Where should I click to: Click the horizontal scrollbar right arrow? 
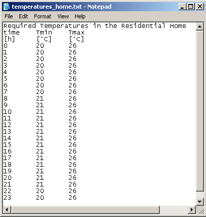[192, 210]
